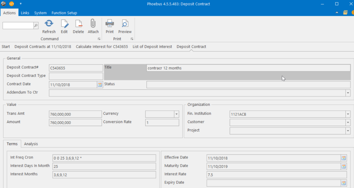Expand the Currency dropdown
The width and height of the screenshot is (354, 188).
point(176,114)
